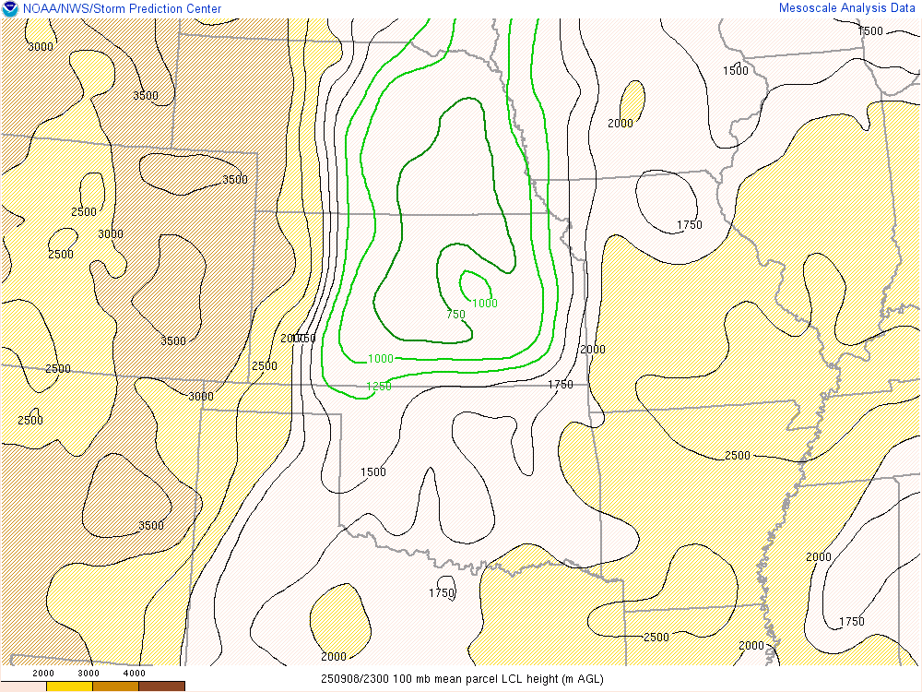Click the 2000 label right of the green contours
This screenshot has height=692, width=922.
click(593, 350)
